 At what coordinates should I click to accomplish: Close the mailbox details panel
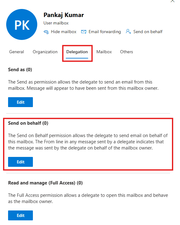pyautogui.click(x=173, y=1)
